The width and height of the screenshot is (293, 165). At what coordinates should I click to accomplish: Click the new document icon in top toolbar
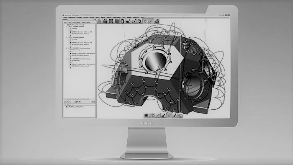100,21
